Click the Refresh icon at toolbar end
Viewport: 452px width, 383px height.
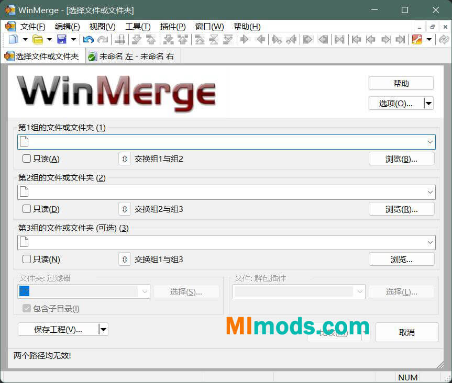tap(444, 39)
